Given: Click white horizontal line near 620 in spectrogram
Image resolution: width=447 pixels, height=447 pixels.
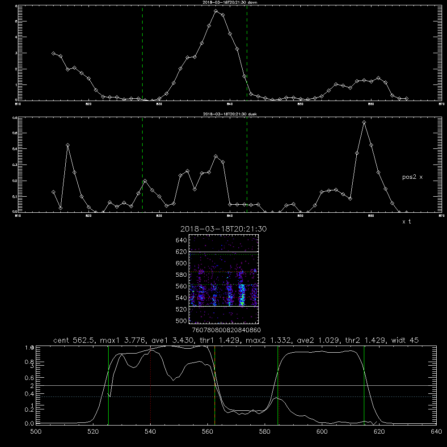Looking at the screenshot, I should click(x=224, y=252).
